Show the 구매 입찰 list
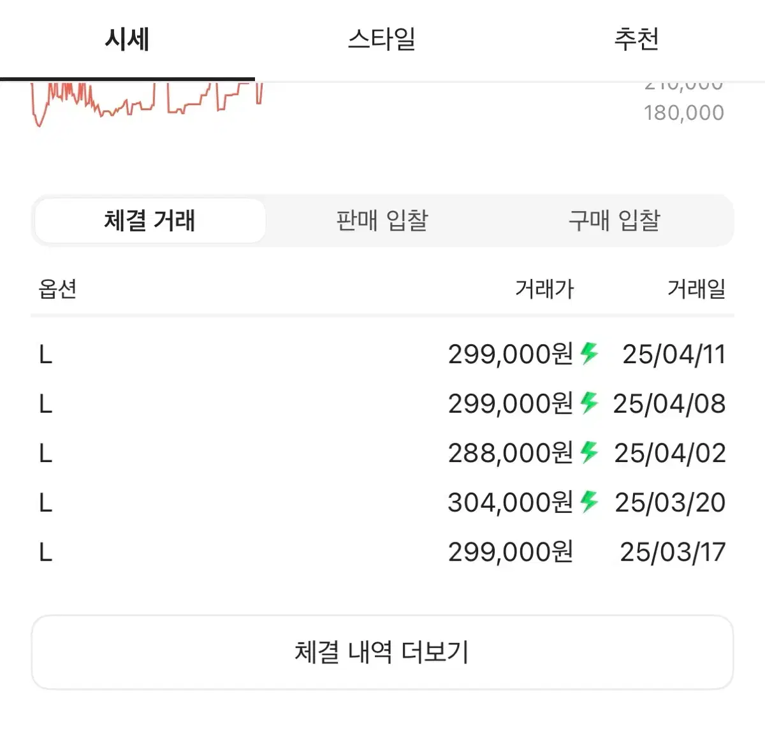 coord(614,220)
